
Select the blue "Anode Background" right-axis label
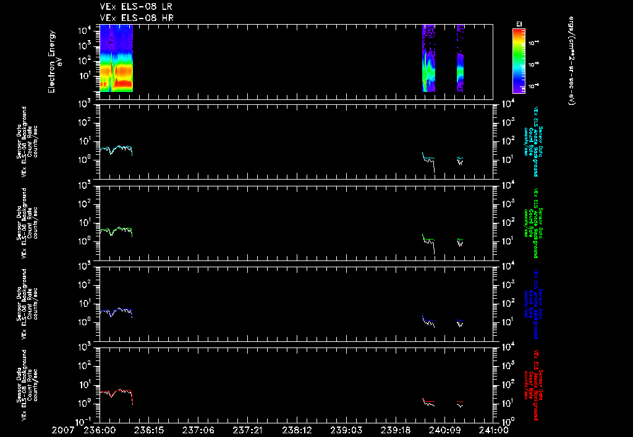[533, 304]
